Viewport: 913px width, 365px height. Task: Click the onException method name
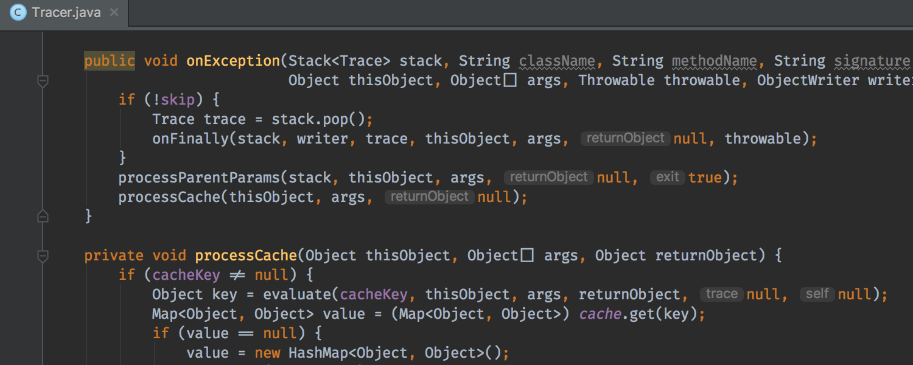(x=233, y=61)
